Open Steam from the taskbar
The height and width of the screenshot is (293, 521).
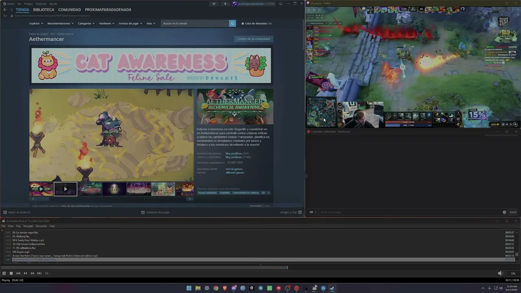click(332, 288)
